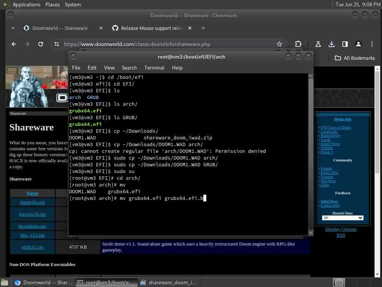Open a new browser tab
This screenshot has width=382, height=287.
(x=203, y=28)
